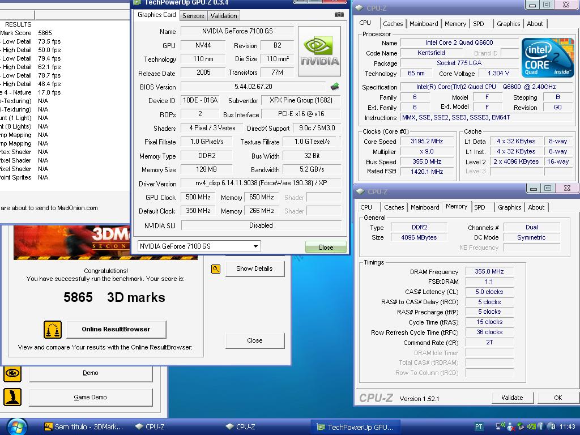Click the green Close button in GPU-Z

pos(326,247)
